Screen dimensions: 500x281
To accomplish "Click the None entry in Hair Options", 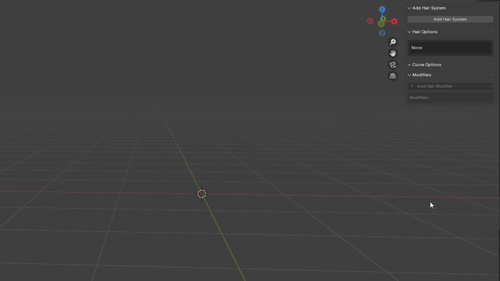I will tap(450, 47).
